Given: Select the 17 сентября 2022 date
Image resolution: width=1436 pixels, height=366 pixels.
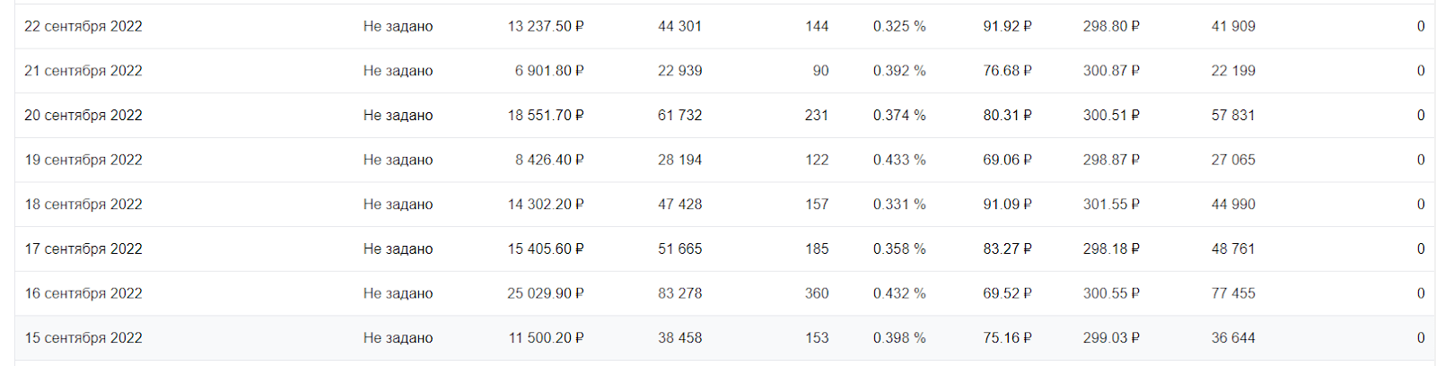Looking at the screenshot, I should tap(83, 249).
